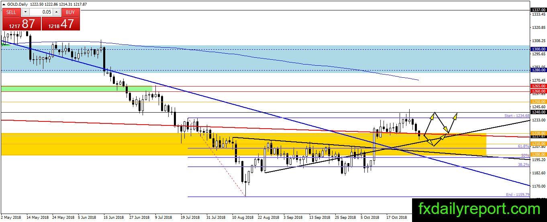Click the Fibonacci 61.8% level label
547x222 pixels.
(523, 146)
